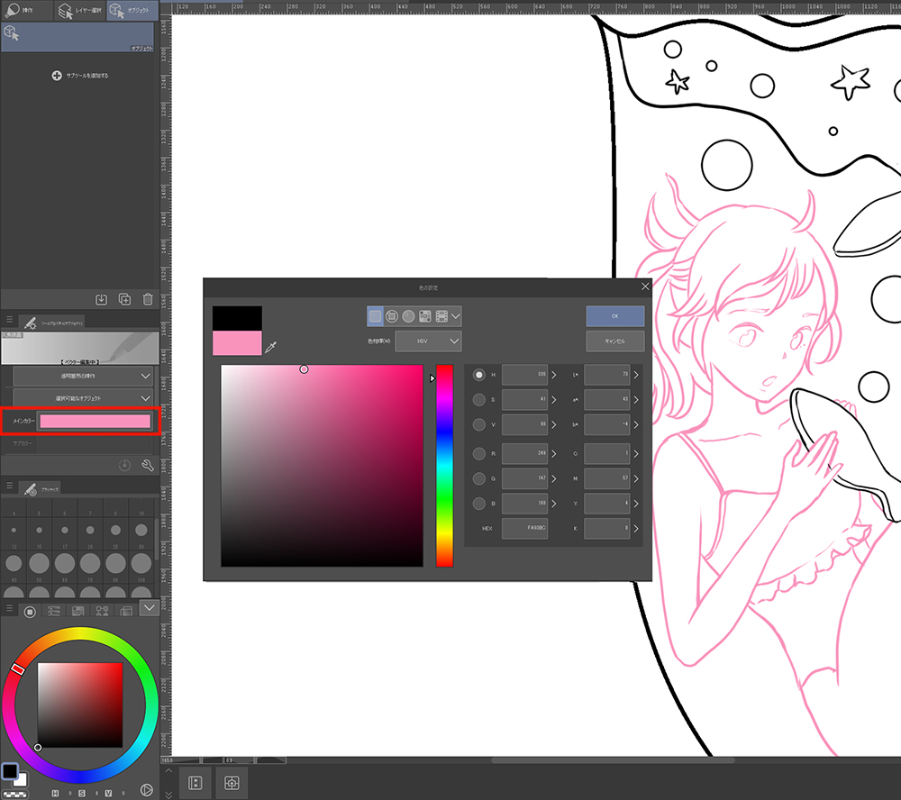Click the キャンセル button
This screenshot has width=901, height=800.
[614, 341]
